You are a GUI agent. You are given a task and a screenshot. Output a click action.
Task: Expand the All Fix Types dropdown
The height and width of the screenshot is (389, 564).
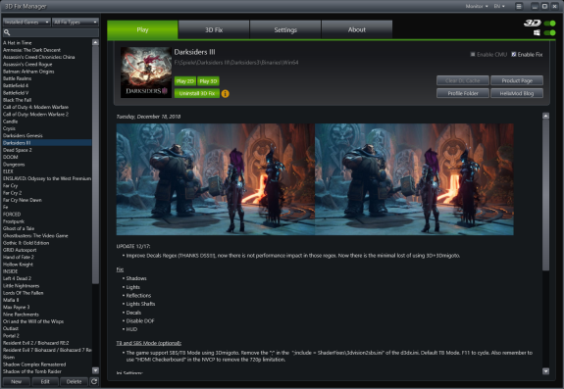pos(76,22)
